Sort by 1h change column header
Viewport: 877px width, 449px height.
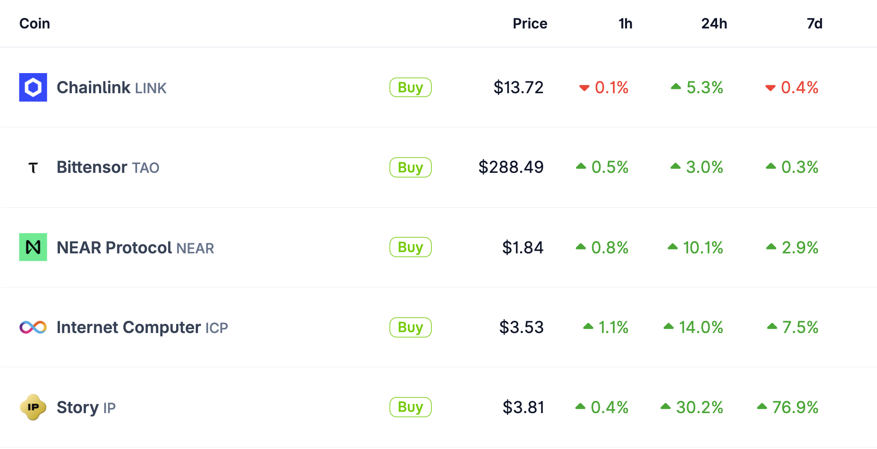625,24
